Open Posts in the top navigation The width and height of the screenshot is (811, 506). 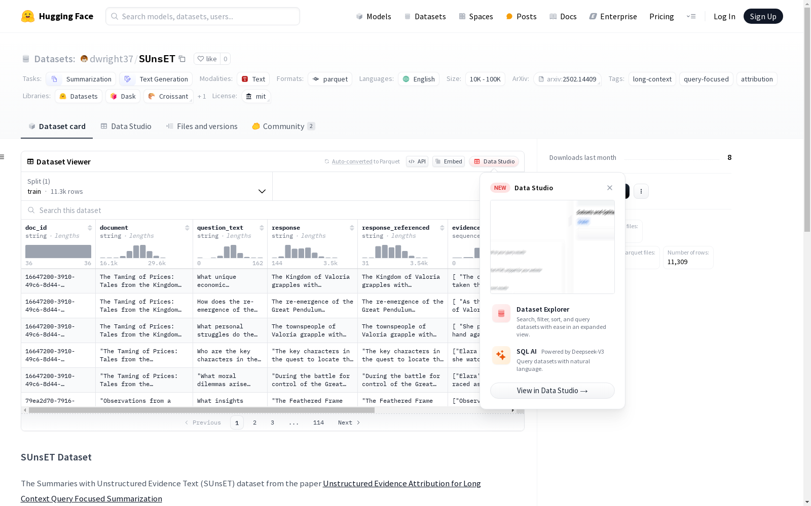pyautogui.click(x=521, y=16)
